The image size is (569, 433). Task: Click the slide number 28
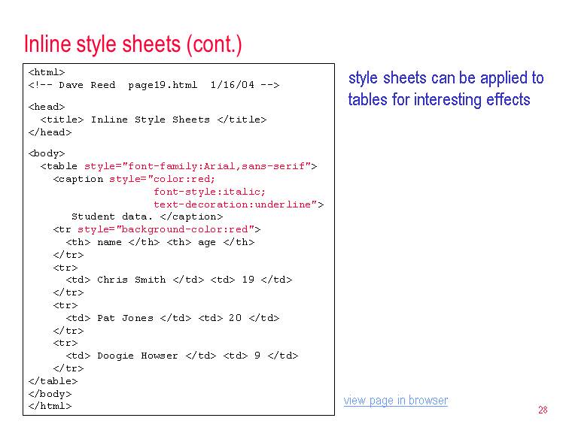(543, 410)
